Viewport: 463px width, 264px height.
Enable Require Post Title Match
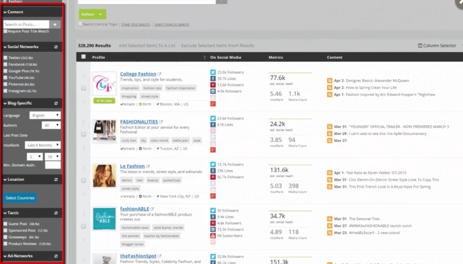coord(5,31)
